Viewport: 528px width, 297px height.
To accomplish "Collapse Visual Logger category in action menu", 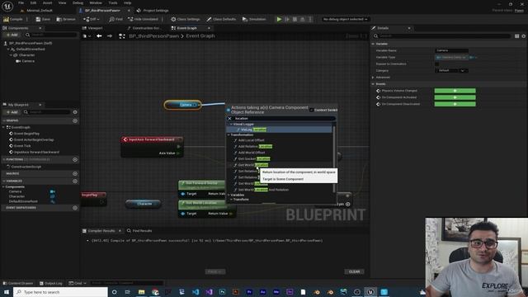I will pyautogui.click(x=231, y=125).
